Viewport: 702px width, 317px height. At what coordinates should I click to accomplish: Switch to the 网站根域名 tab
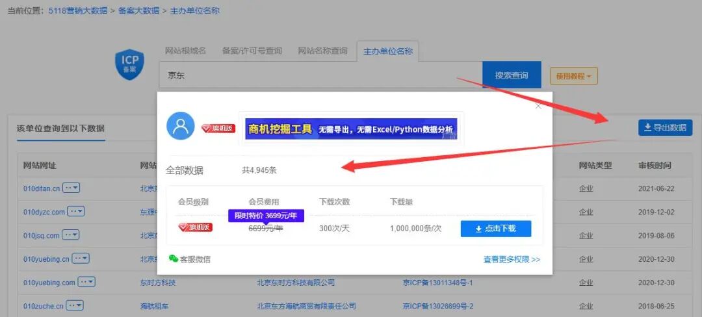tap(185, 51)
